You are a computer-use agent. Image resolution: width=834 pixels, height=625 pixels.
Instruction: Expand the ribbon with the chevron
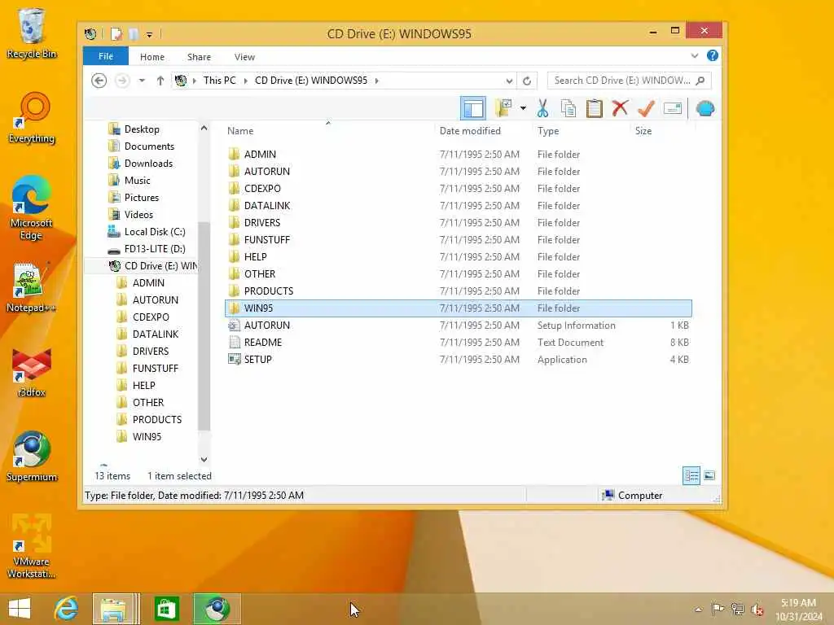tap(694, 56)
